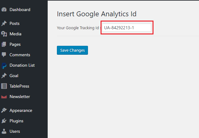
Task: Go to the Users menu
Action: pyautogui.click(x=15, y=131)
